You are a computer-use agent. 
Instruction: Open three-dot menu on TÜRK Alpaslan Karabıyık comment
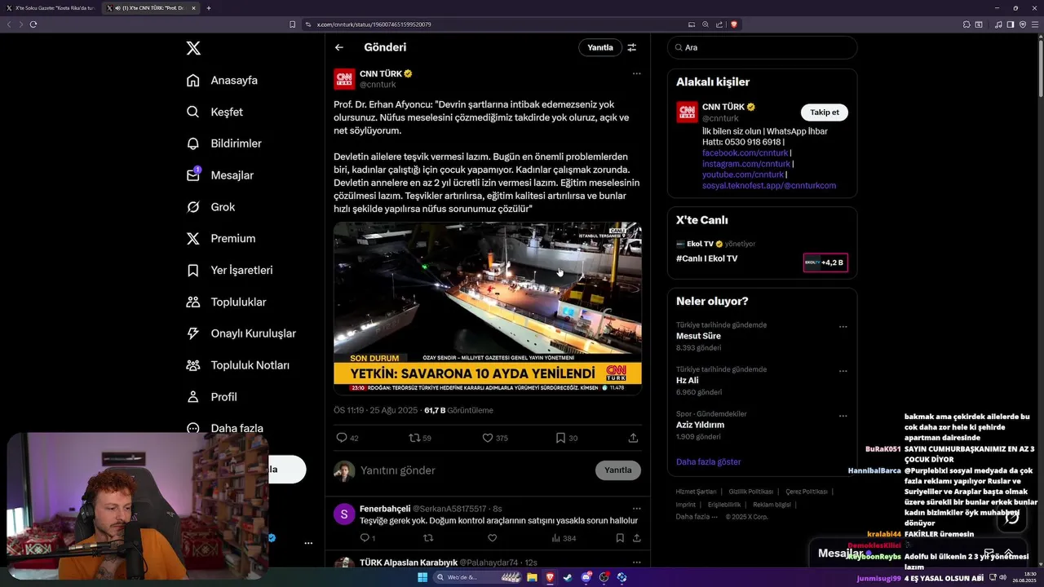636,562
